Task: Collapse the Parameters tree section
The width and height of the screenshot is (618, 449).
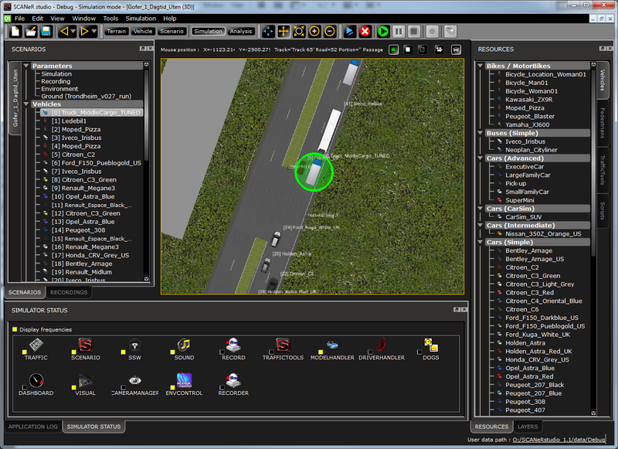Action: pos(25,66)
